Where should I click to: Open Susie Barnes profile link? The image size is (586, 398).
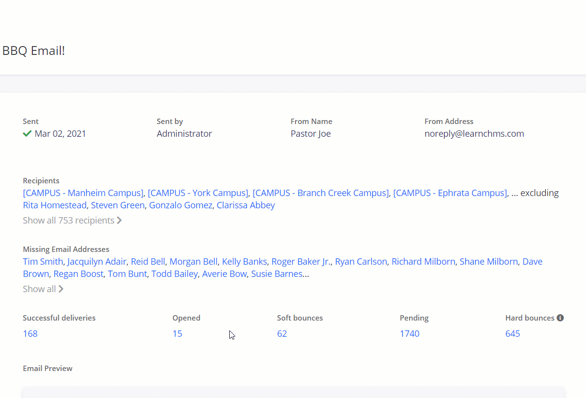276,274
